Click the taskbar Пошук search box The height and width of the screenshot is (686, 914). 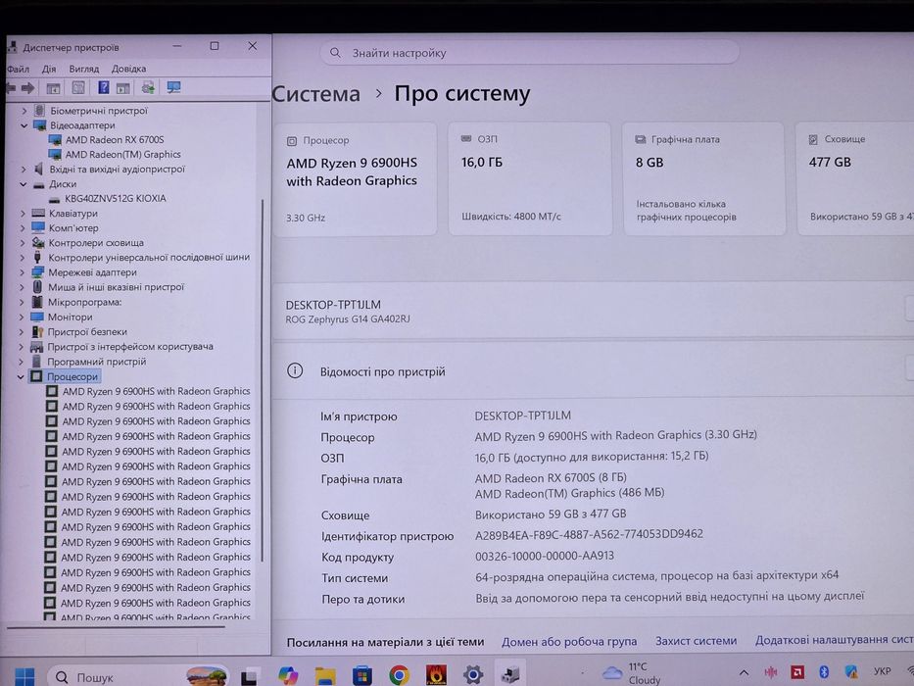click(137, 676)
